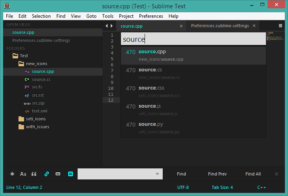Viewport: 288px width, 196px height.
Task: Open the Edit menu
Action: (22, 16)
